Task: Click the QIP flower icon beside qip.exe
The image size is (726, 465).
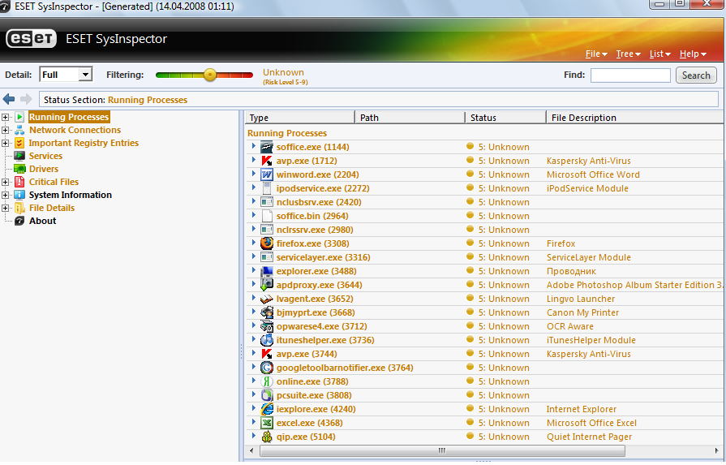Action: 267,437
